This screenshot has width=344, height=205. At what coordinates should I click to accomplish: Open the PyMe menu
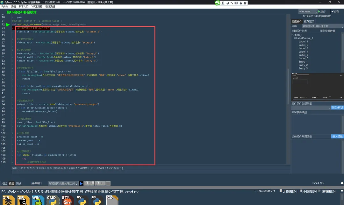point(4,7)
